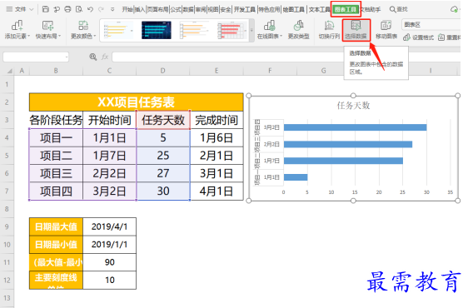
Task: Switch to the 开始 (Home) tab
Action: point(127,9)
